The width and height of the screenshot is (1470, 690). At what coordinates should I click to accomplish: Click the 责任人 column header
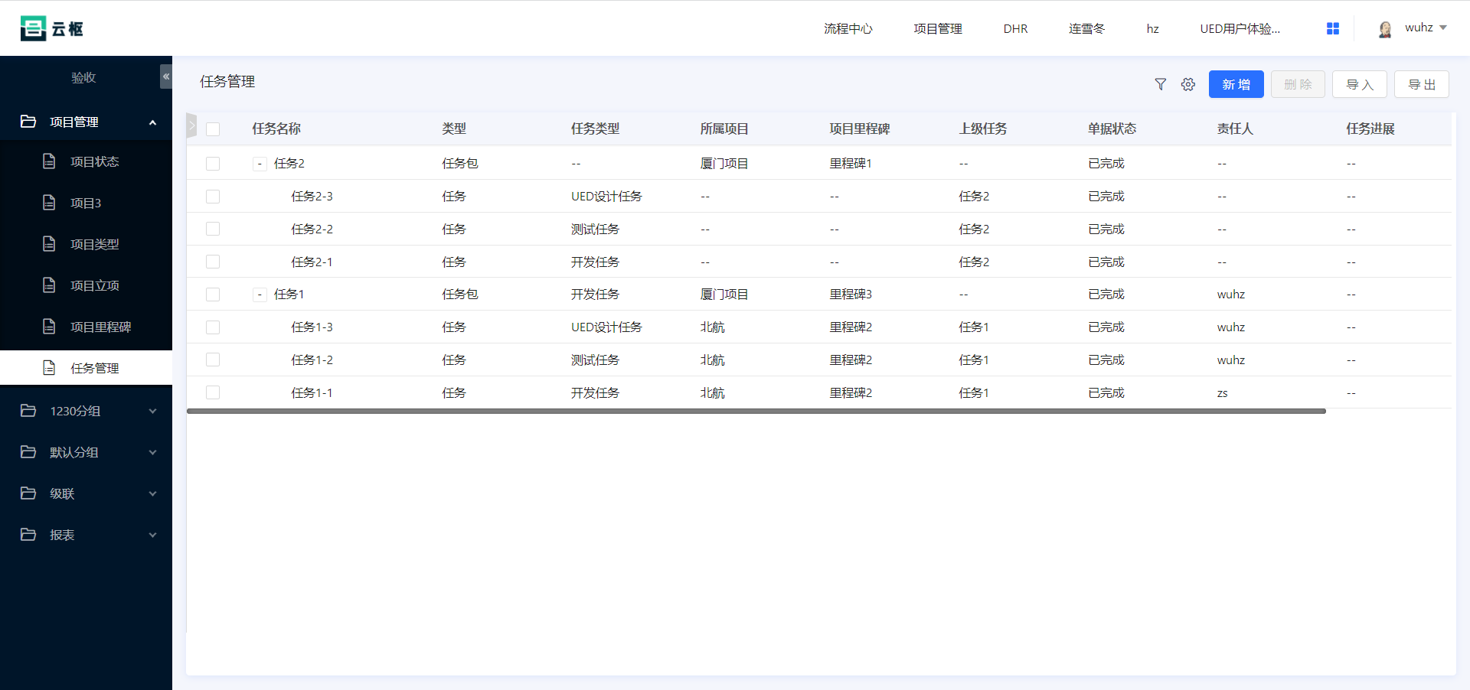click(1235, 129)
